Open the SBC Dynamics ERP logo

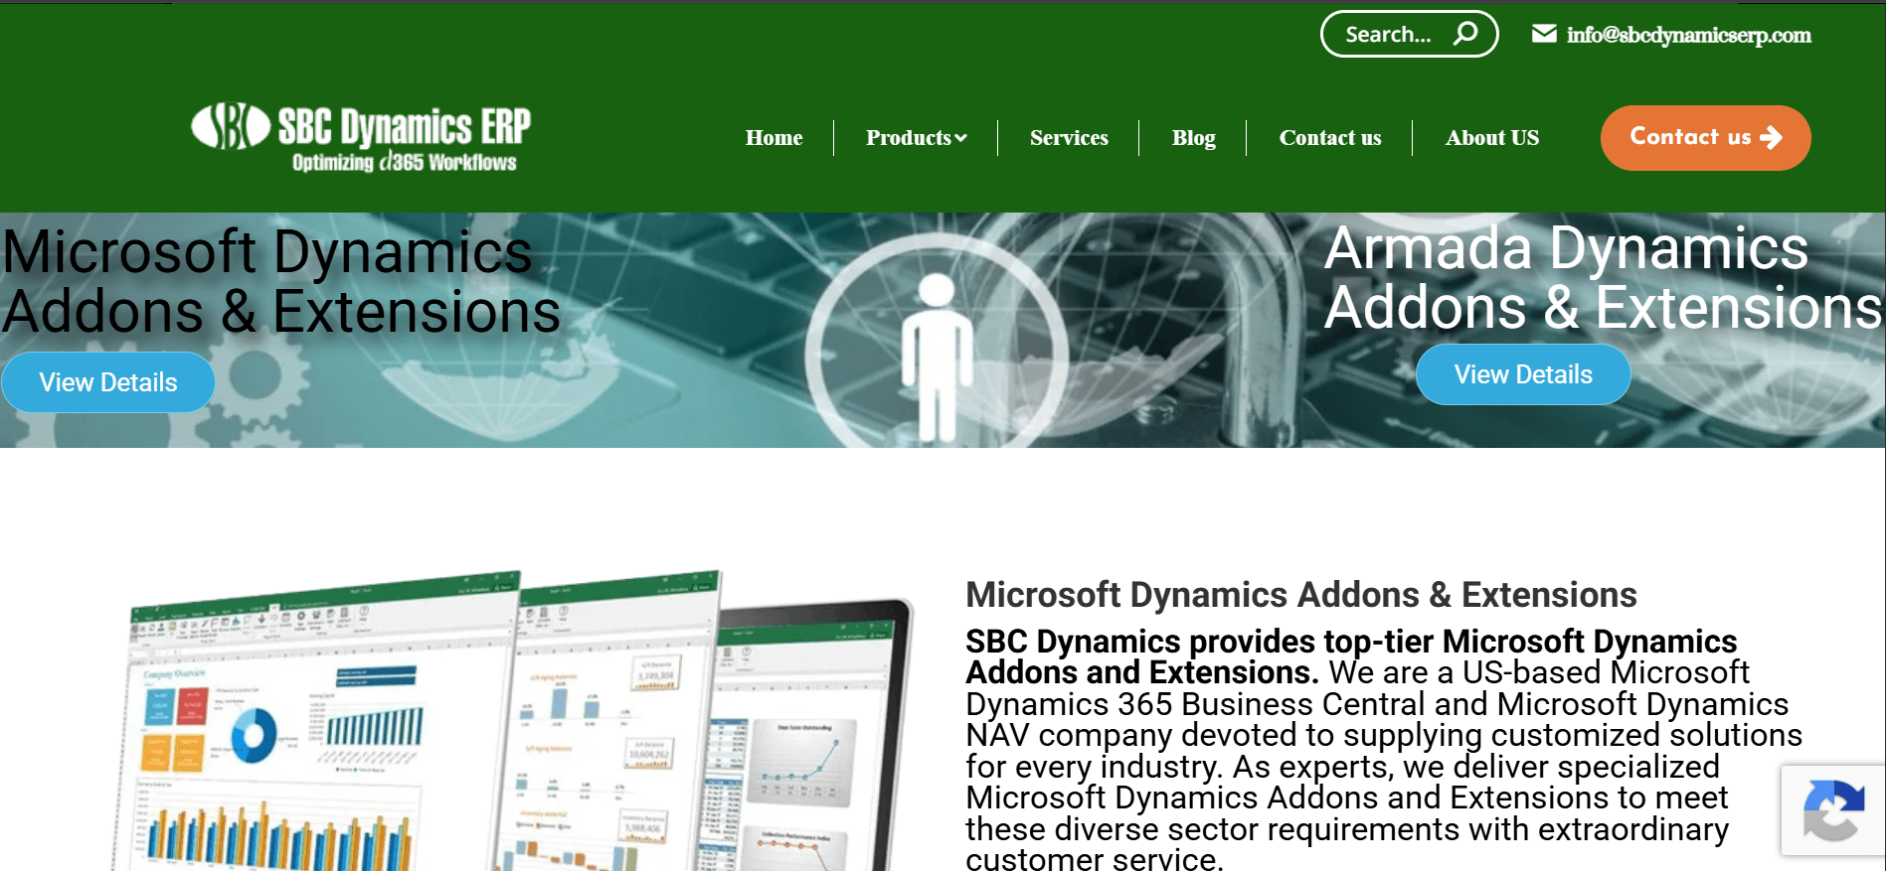point(361,138)
